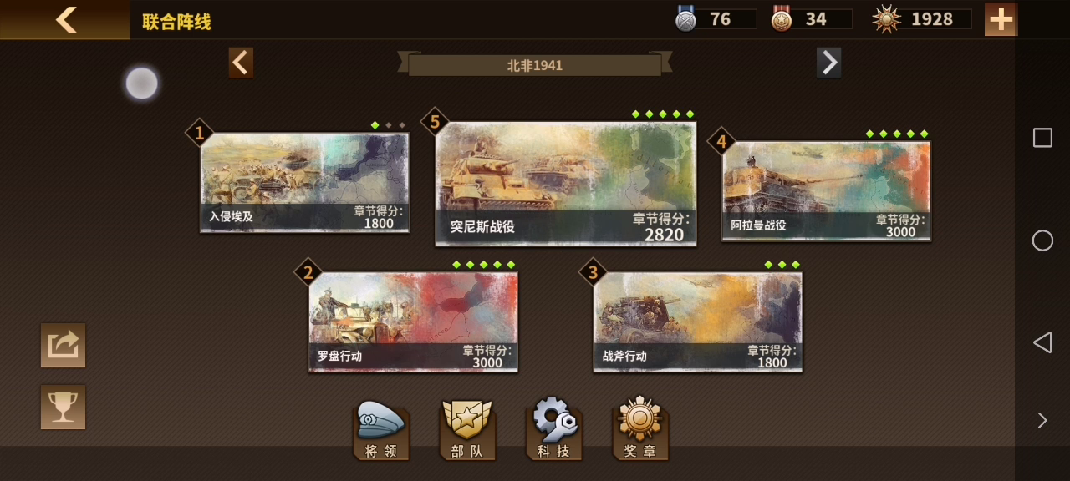This screenshot has height=481, width=1070.
Task: Select the 入侵埃及 mission card
Action: pyautogui.click(x=304, y=182)
